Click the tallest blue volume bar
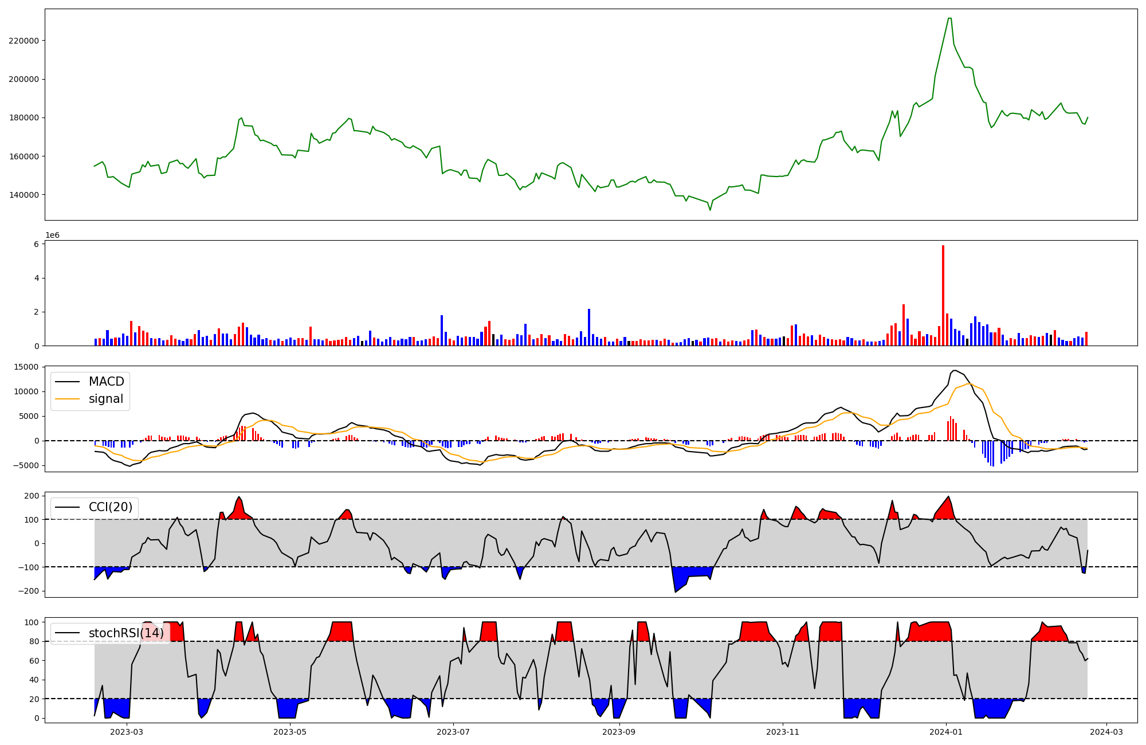Screen dimensions: 1146x745 (589, 327)
